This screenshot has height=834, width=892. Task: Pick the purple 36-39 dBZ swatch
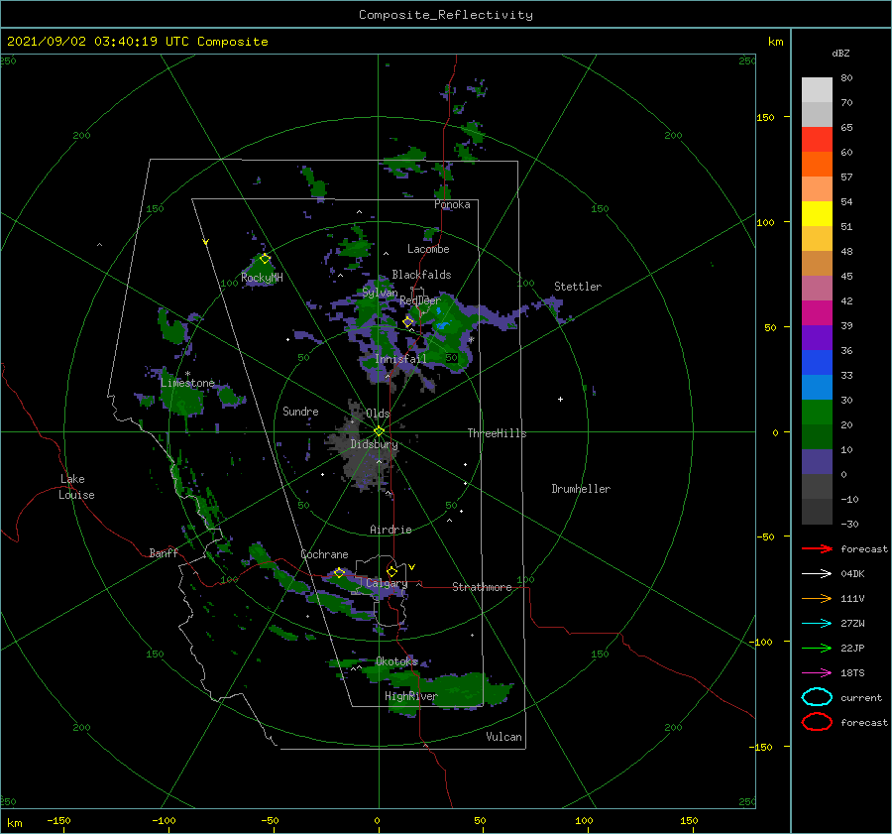click(817, 338)
